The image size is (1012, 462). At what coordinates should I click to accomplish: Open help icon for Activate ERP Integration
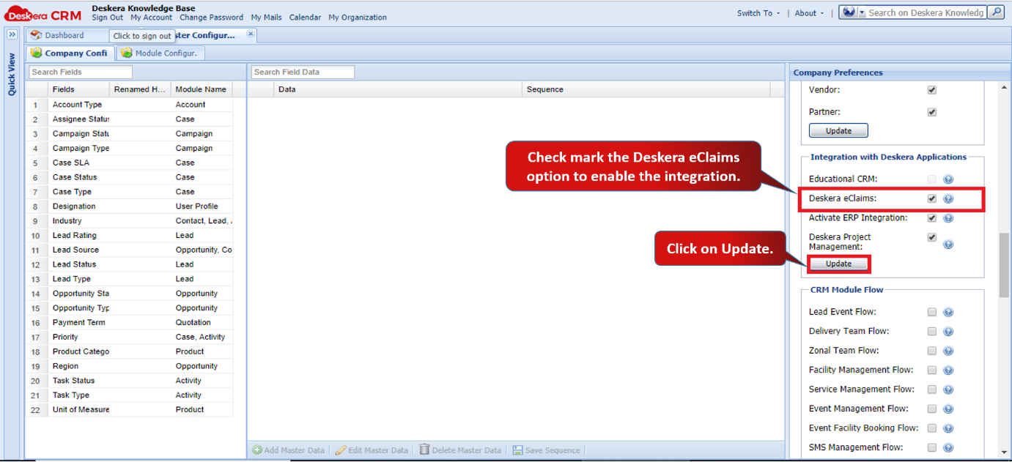click(948, 218)
